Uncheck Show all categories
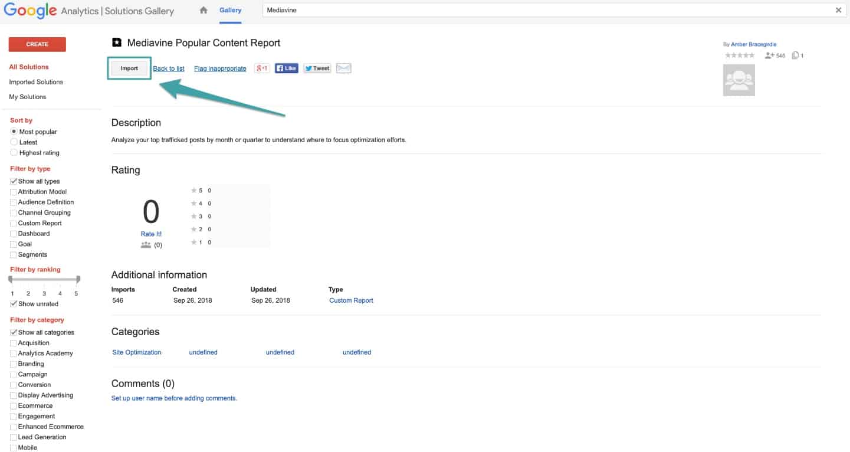The width and height of the screenshot is (850, 452). pyautogui.click(x=13, y=332)
